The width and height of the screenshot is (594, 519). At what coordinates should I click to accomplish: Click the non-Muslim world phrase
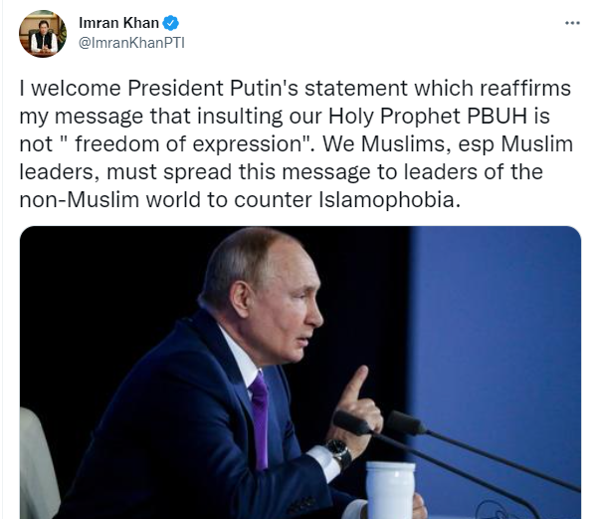[x=109, y=200]
